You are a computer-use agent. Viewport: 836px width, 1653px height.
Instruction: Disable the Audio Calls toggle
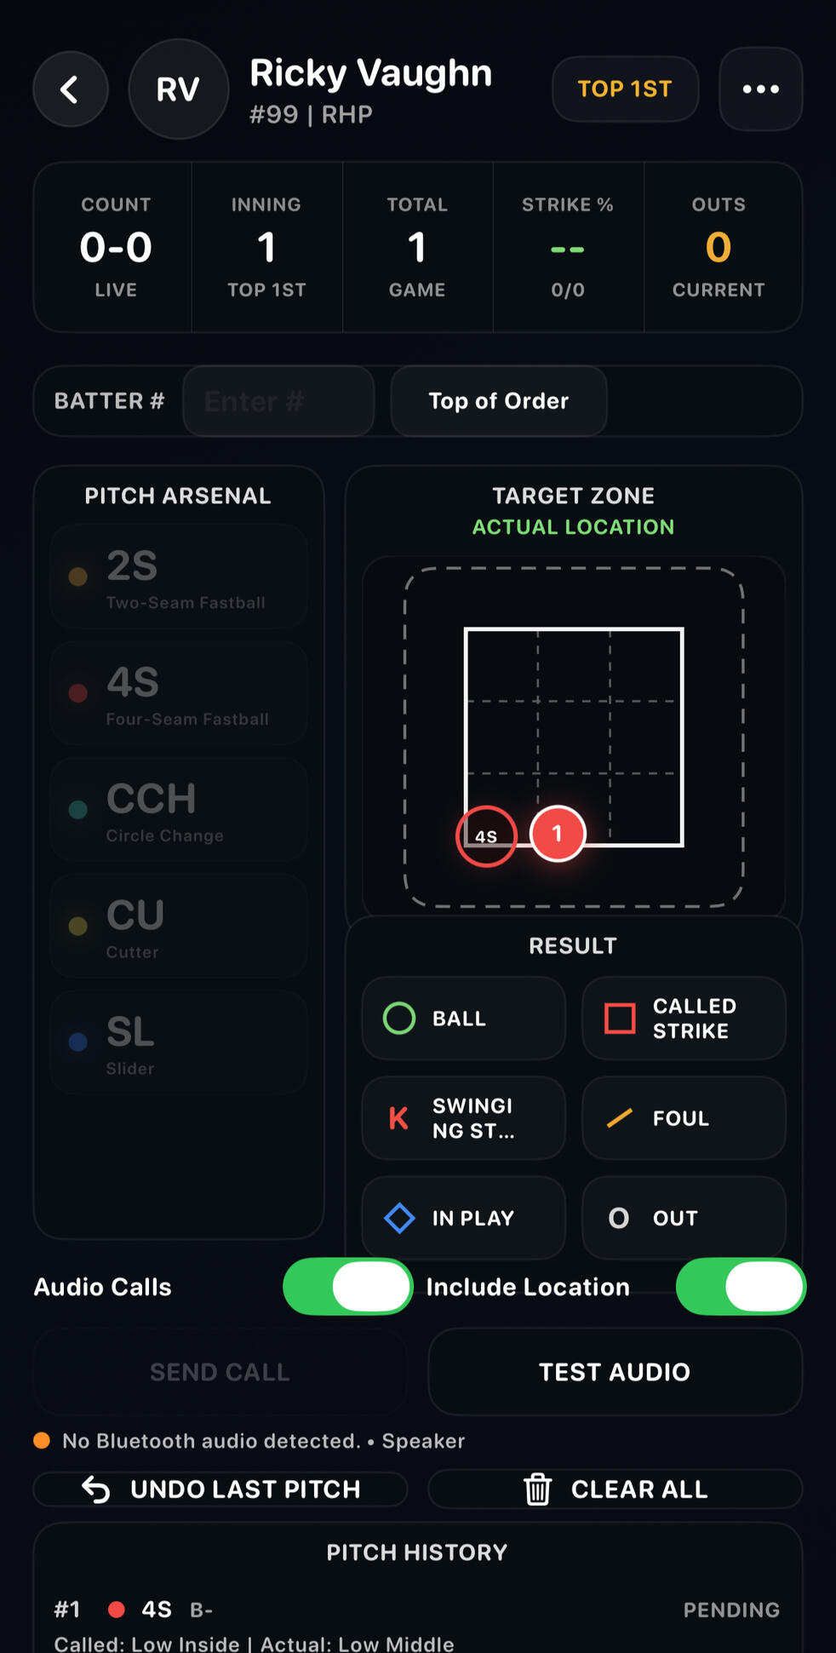347,1286
